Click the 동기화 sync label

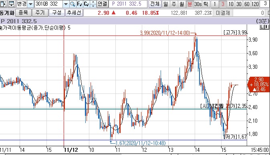pos(7,13)
